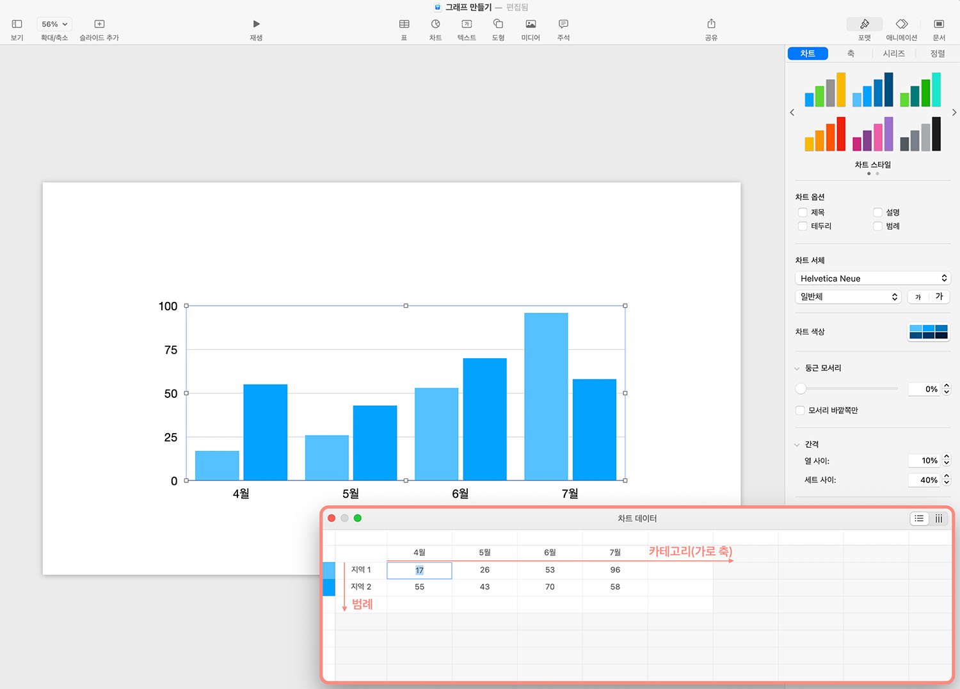The height and width of the screenshot is (689, 960).
Task: Insert a table with the 표 icon
Action: (x=404, y=24)
